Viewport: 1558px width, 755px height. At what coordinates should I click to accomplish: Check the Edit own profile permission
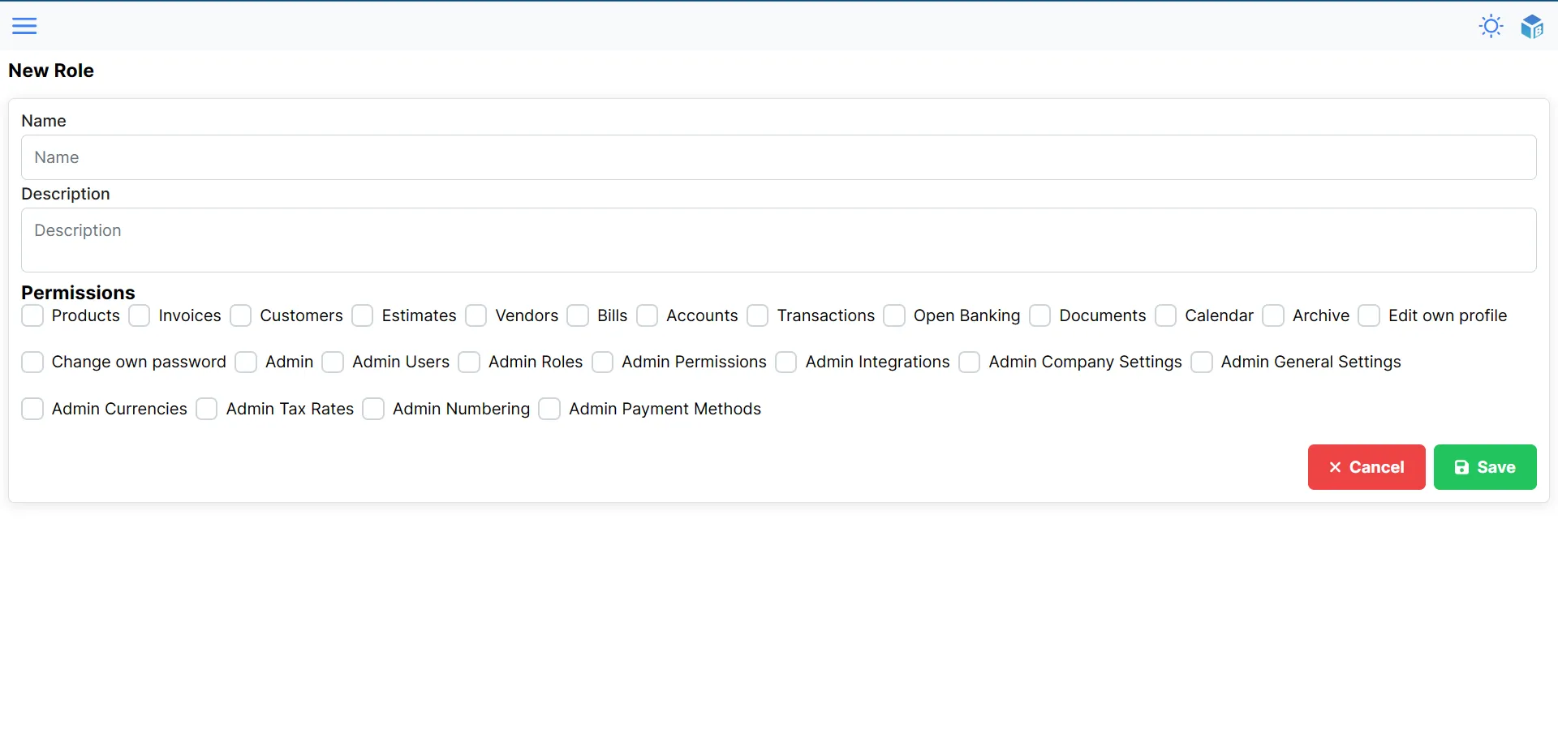point(1369,315)
